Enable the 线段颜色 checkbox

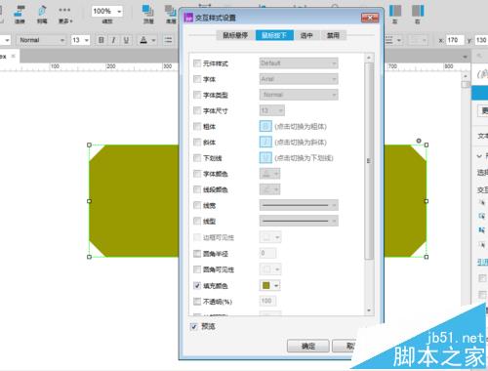tap(197, 189)
